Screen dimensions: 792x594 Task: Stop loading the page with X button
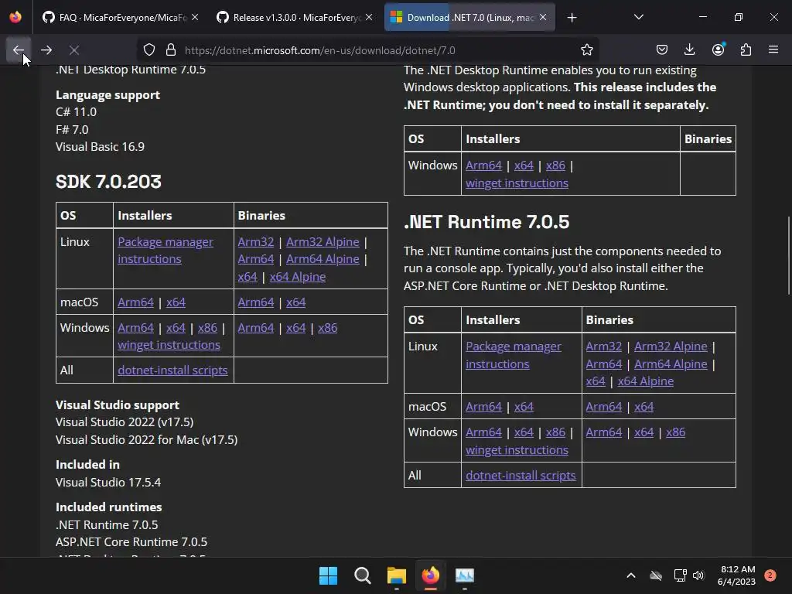[x=74, y=50]
